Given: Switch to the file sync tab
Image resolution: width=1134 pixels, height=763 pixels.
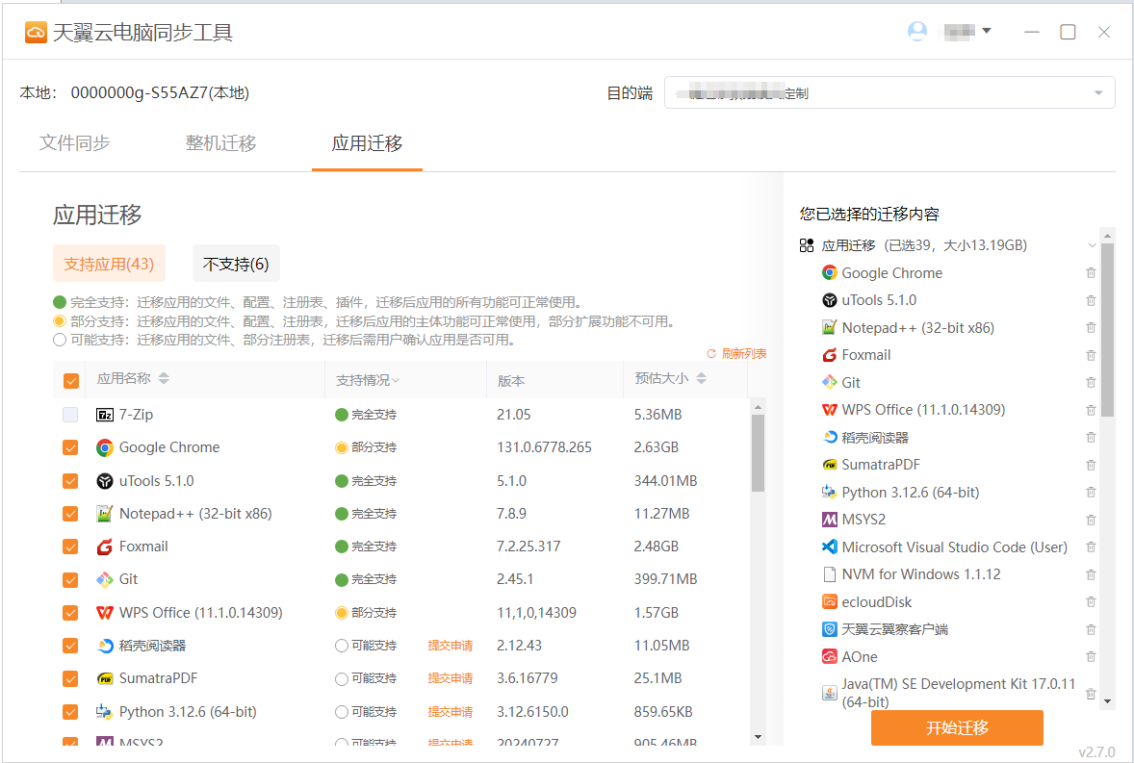Looking at the screenshot, I should coord(75,143).
